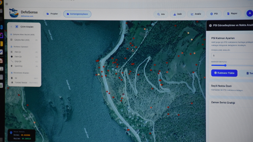Click the Katmanı Yükle button
The image size is (253, 142).
224,73
